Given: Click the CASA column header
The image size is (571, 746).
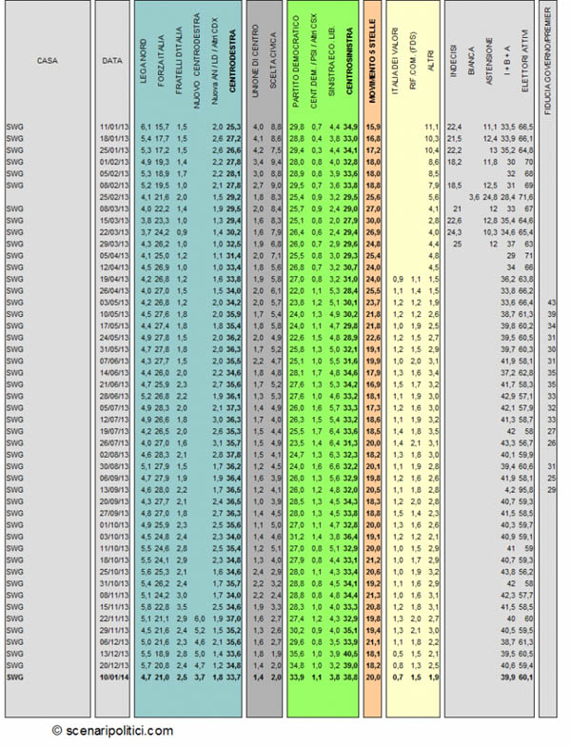Looking at the screenshot, I should pos(48,61).
